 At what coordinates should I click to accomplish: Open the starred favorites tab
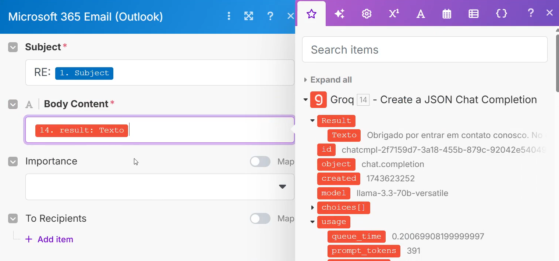pos(311,14)
